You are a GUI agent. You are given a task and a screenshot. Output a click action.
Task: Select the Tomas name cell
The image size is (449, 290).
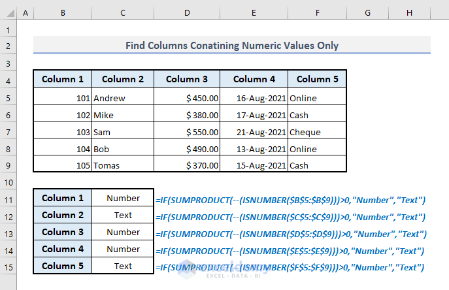point(122,166)
